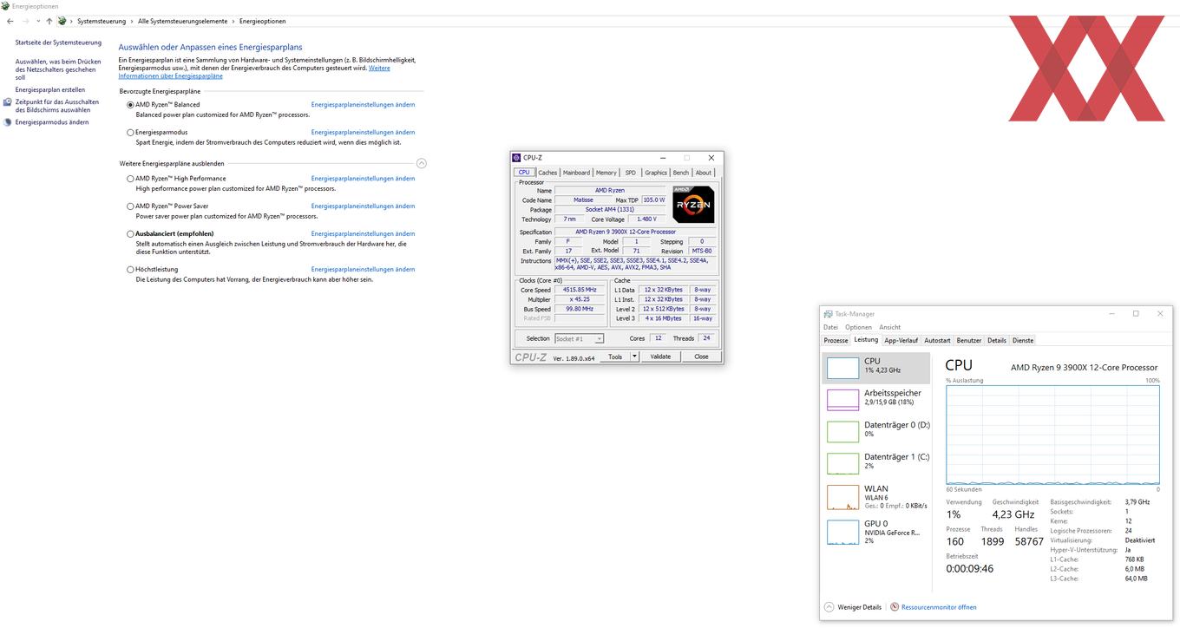Select Ausbalanciert (empfohlen) power plan
Screen dimensions: 1180x628
point(130,234)
